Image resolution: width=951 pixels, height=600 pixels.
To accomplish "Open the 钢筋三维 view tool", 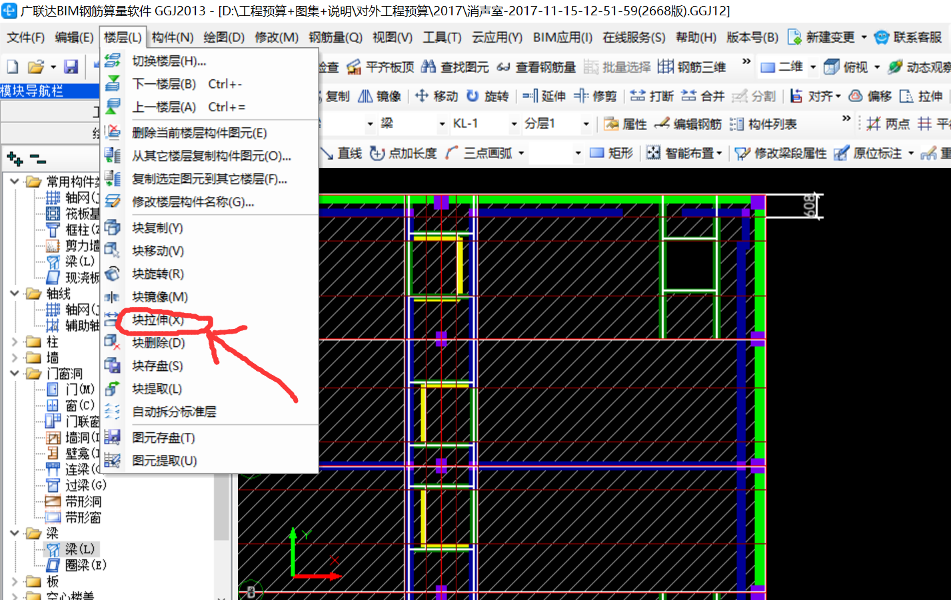I will [x=692, y=67].
